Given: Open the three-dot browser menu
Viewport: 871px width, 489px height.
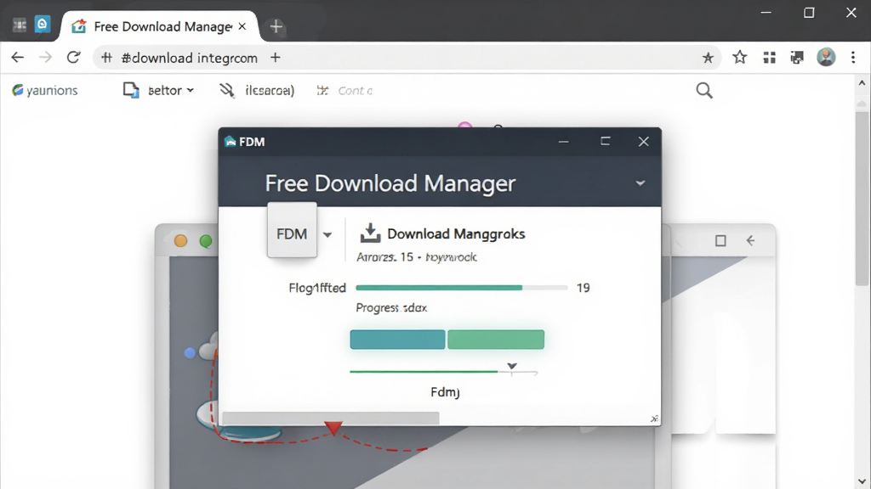Looking at the screenshot, I should point(853,57).
